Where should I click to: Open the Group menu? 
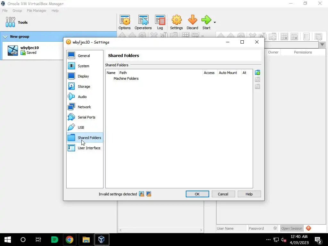[x=17, y=11]
